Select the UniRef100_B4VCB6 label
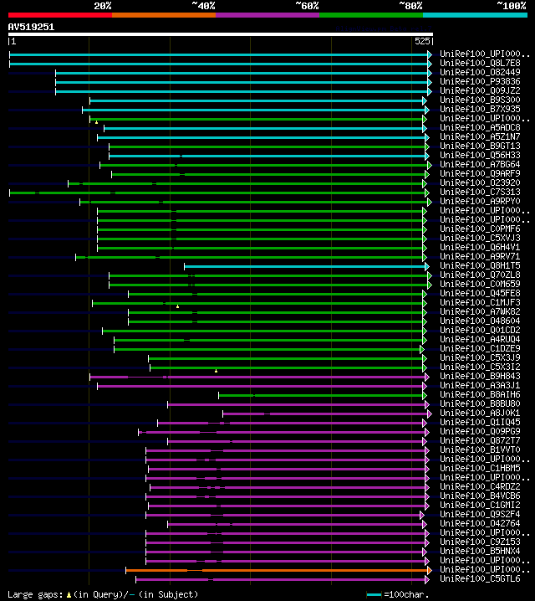Image resolution: width=535 pixels, height=601 pixels. (x=480, y=496)
